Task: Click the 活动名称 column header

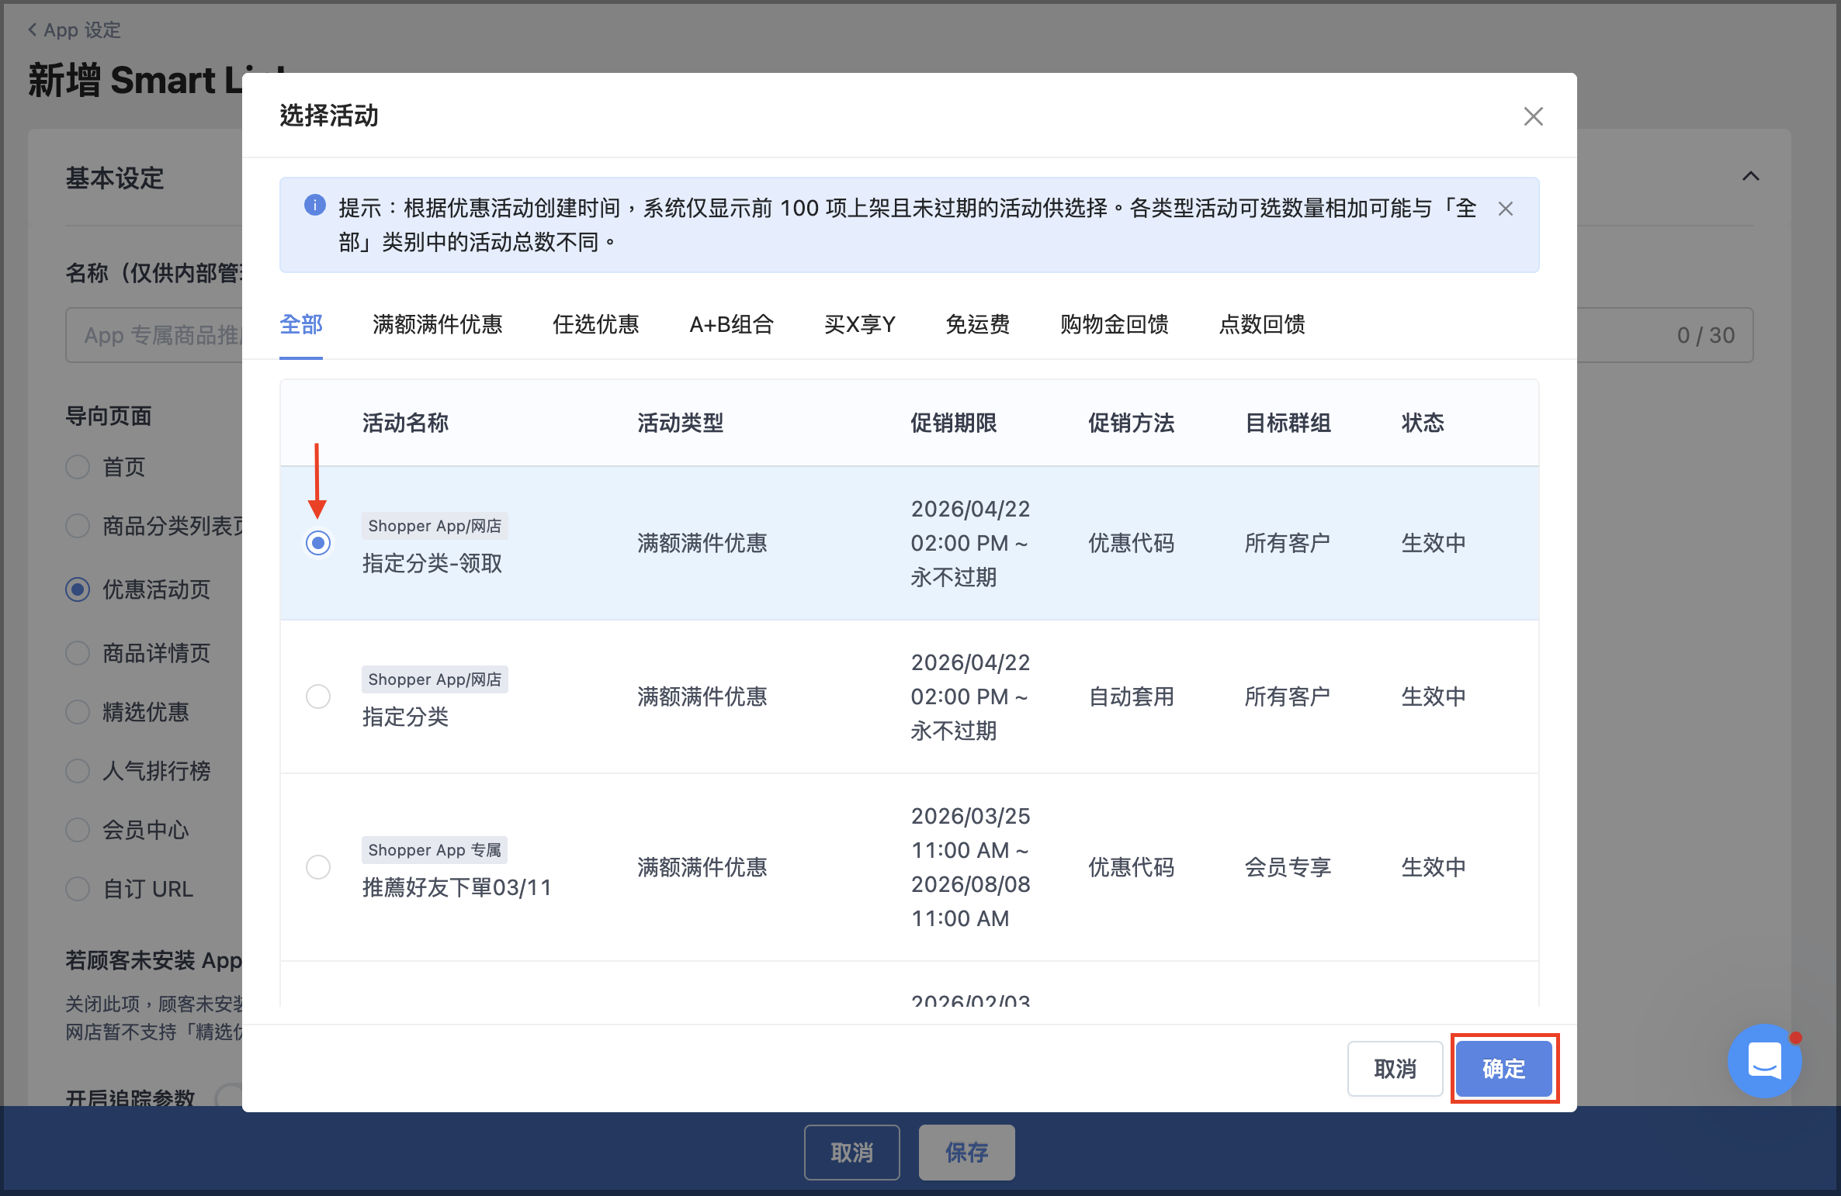Action: [x=405, y=423]
